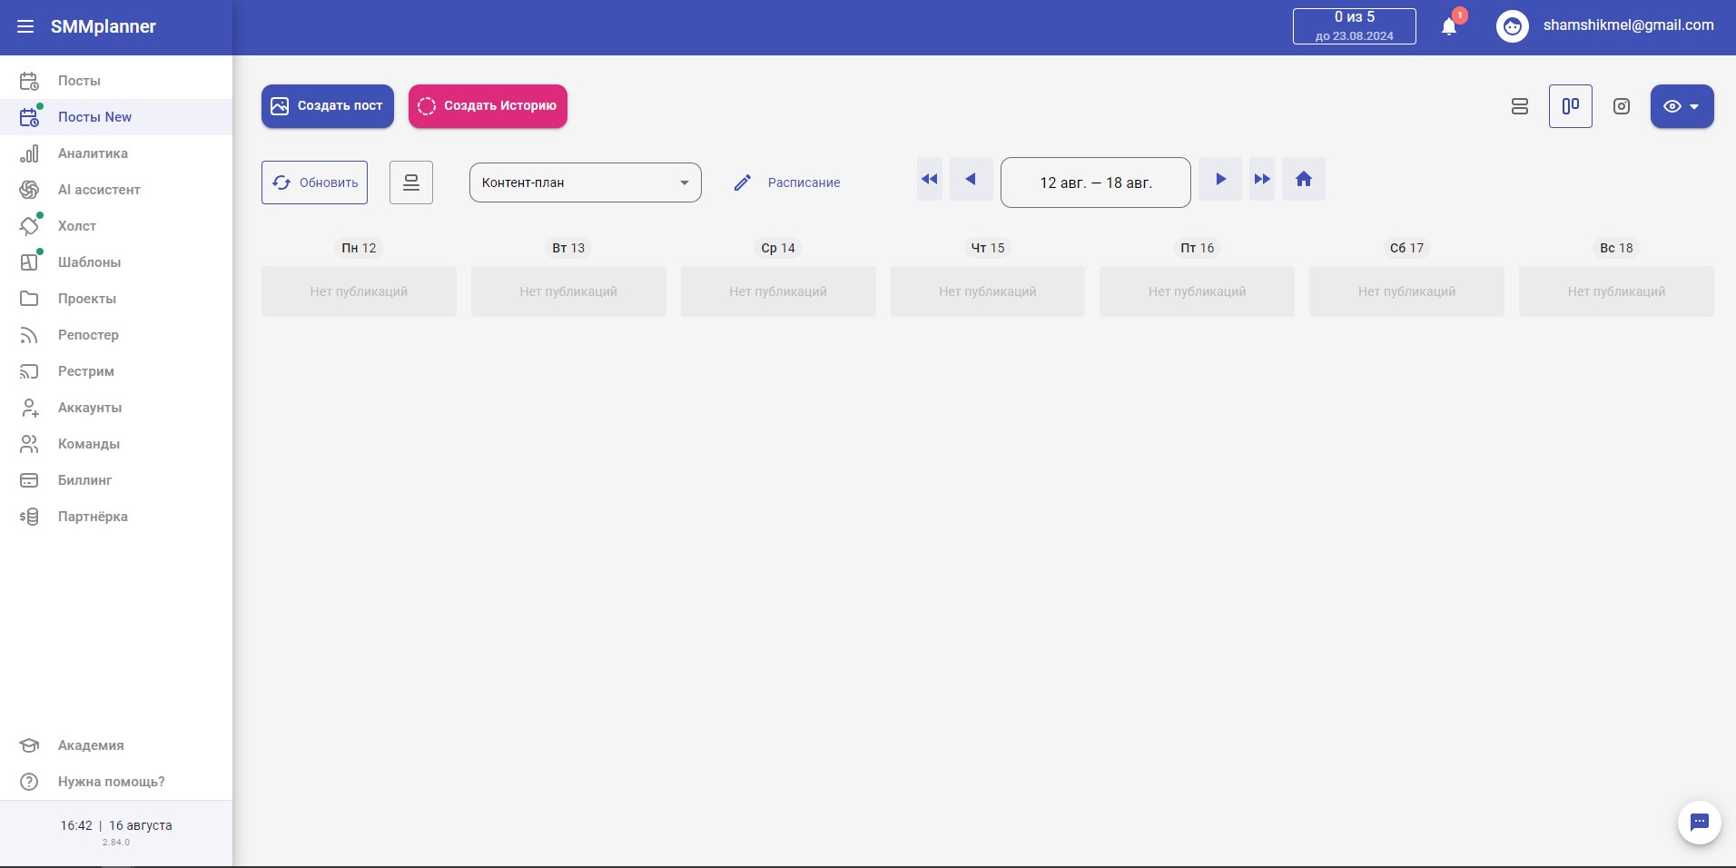Click the Холст icon
Viewport: 1736px width, 868px height.
(29, 226)
